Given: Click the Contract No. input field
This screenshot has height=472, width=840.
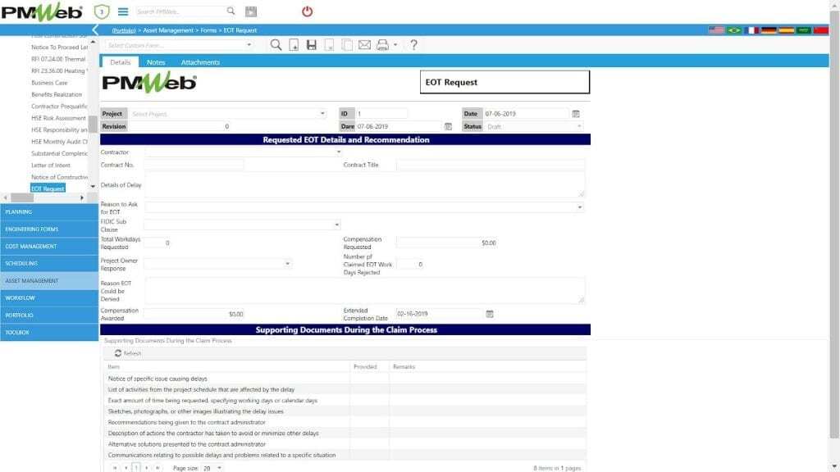Looking at the screenshot, I should pyautogui.click(x=194, y=165).
